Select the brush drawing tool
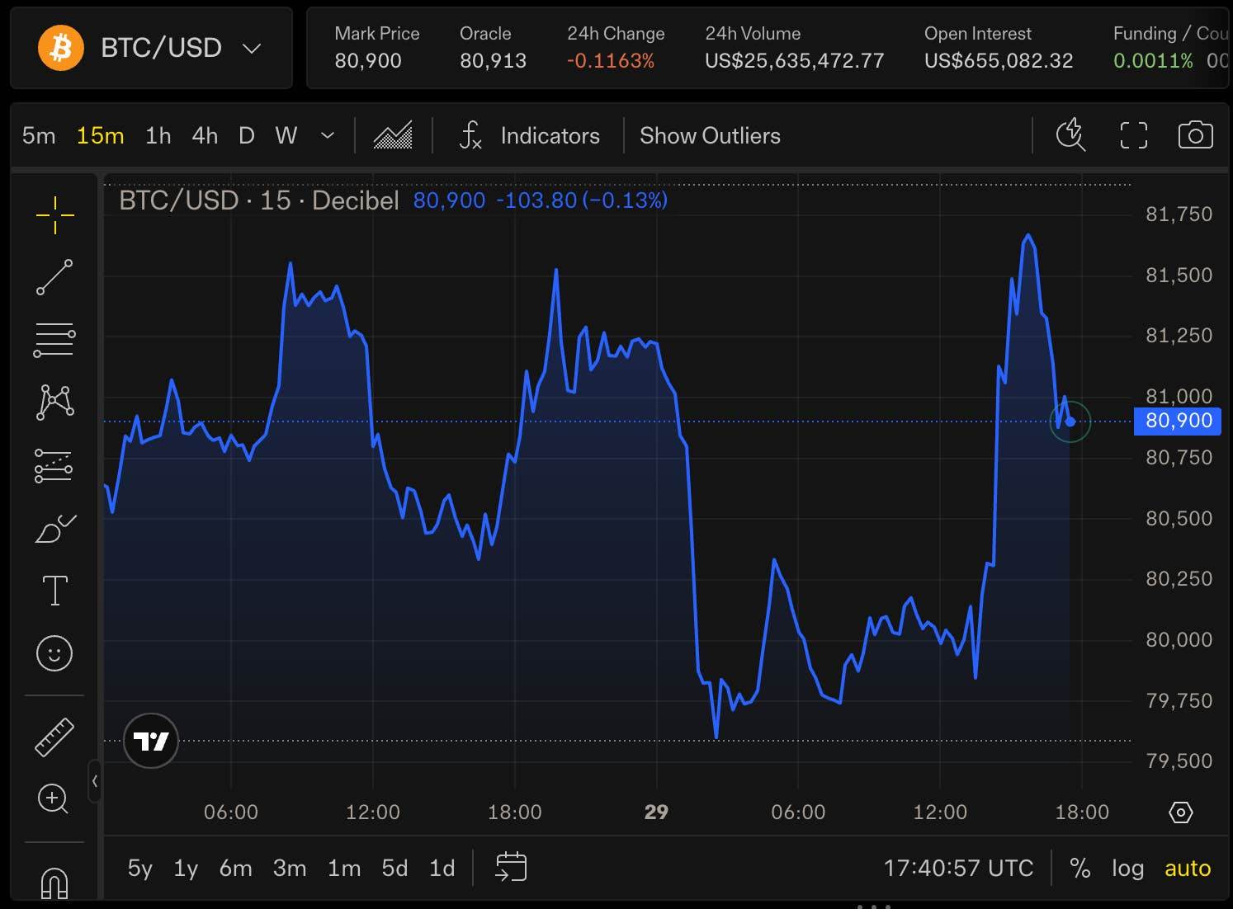1233x909 pixels. 54,529
